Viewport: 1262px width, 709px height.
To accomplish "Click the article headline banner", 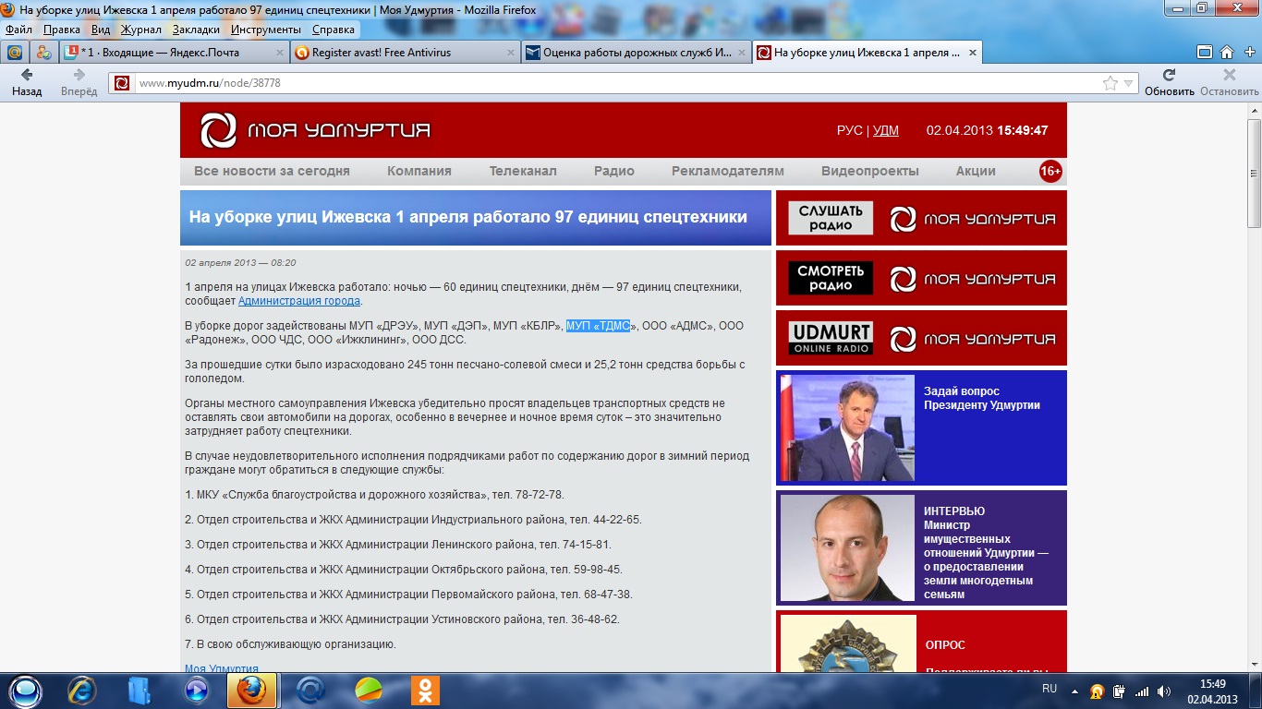I will (476, 218).
